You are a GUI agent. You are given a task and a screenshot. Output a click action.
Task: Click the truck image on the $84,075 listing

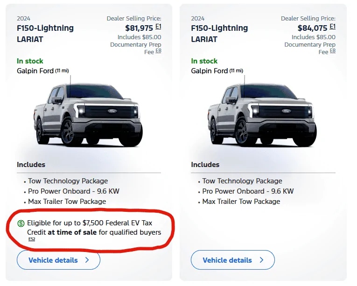click(x=260, y=113)
